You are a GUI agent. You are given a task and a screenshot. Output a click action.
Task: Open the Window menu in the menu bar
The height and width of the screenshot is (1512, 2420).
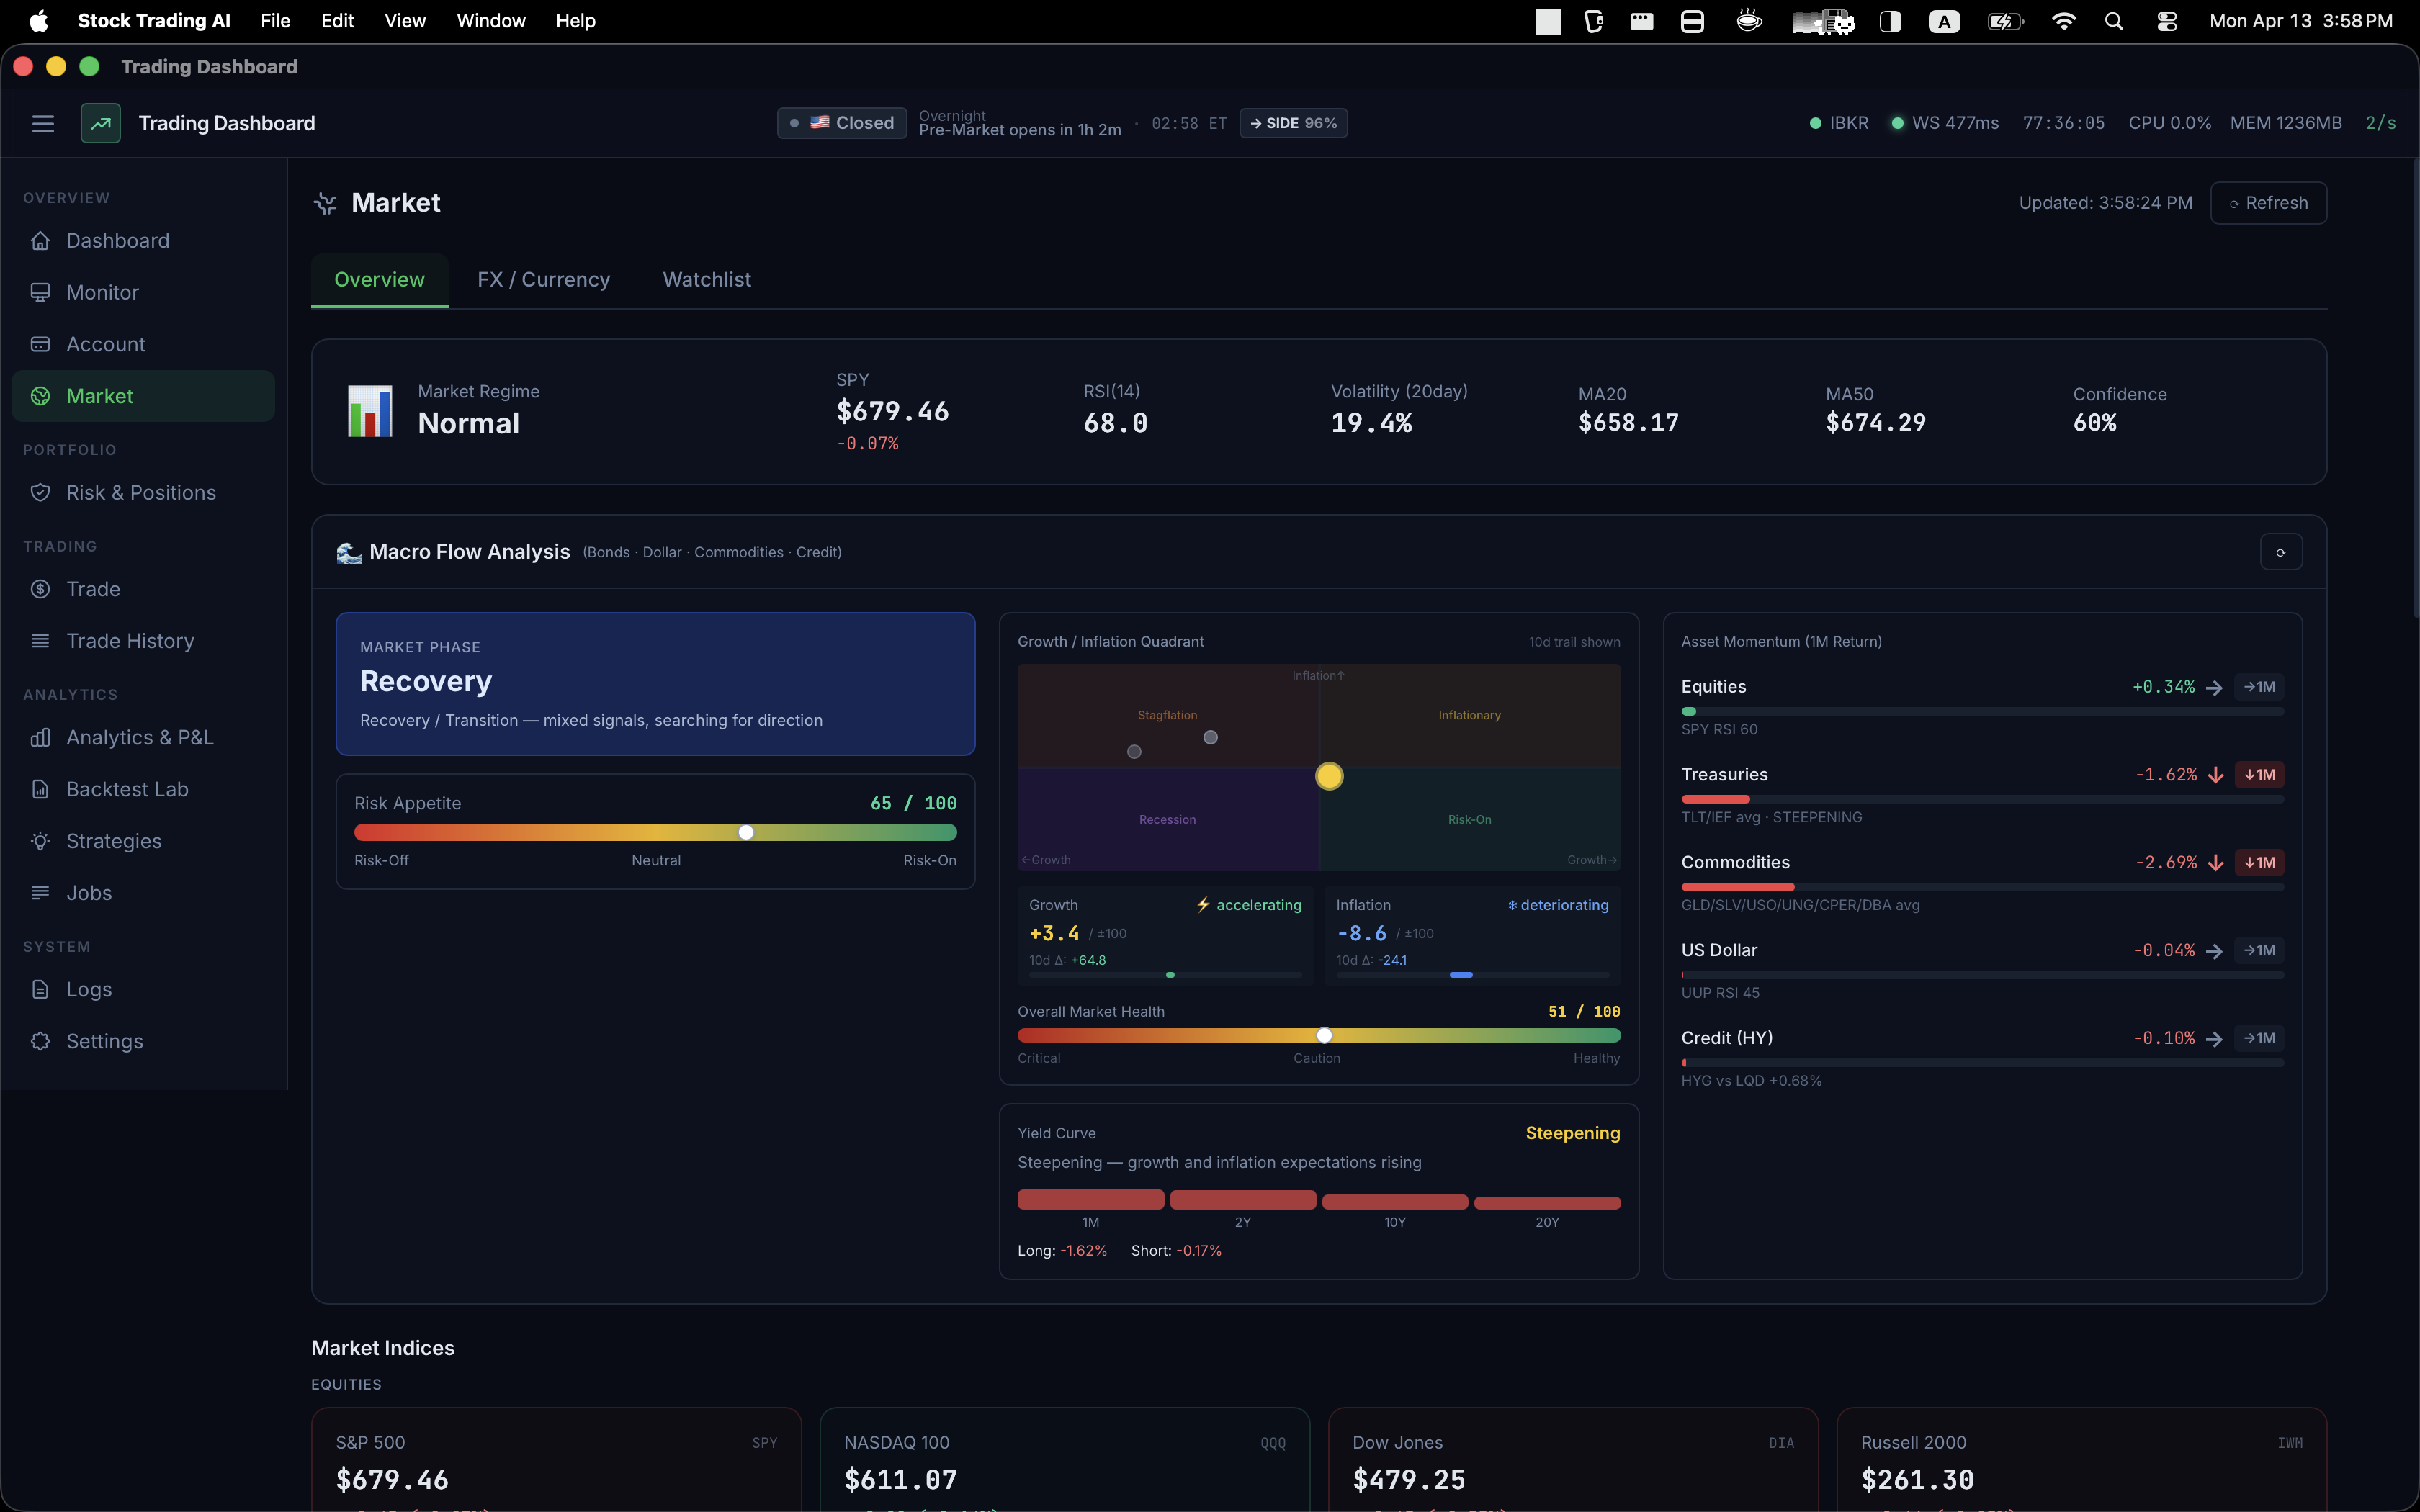click(x=490, y=20)
